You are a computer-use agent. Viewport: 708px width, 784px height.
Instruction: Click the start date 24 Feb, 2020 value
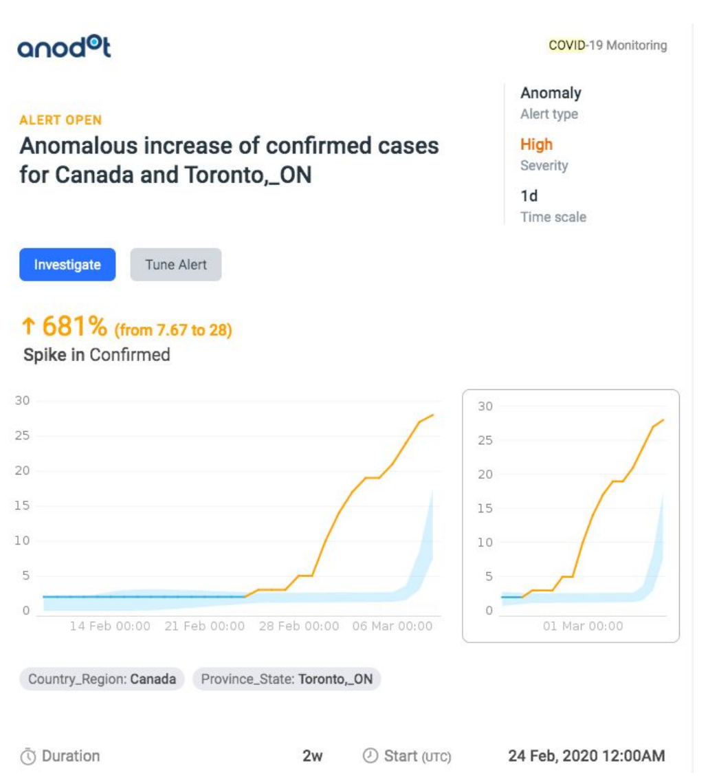(586, 756)
